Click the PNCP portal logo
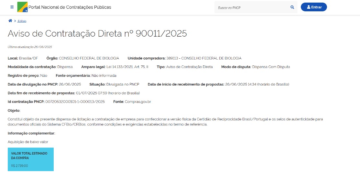Screen dimensions: 360x175 click(x=22, y=7)
